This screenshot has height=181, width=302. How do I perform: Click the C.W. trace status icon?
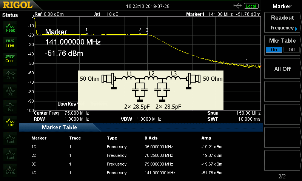[x=10, y=121]
